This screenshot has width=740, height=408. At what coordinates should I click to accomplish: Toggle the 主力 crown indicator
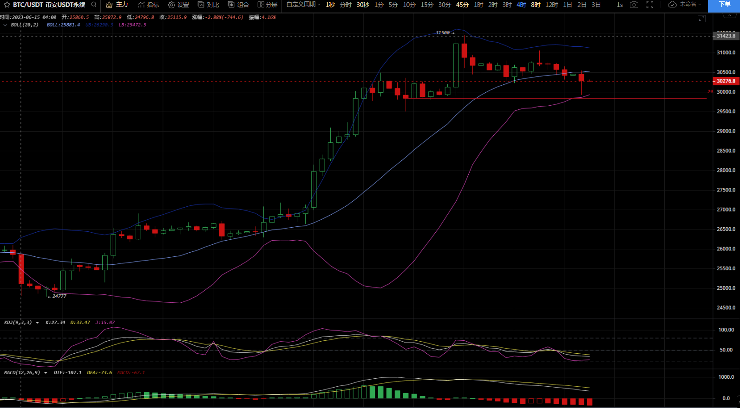(x=117, y=5)
